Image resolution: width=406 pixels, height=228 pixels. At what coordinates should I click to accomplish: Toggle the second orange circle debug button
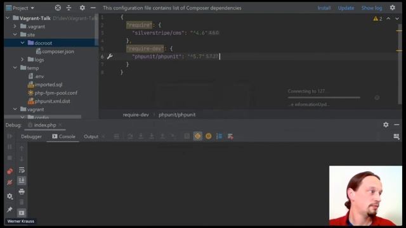209,136
